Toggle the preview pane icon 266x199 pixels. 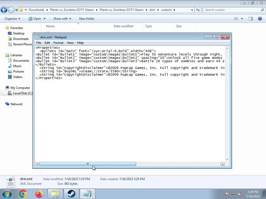(x=251, y=19)
